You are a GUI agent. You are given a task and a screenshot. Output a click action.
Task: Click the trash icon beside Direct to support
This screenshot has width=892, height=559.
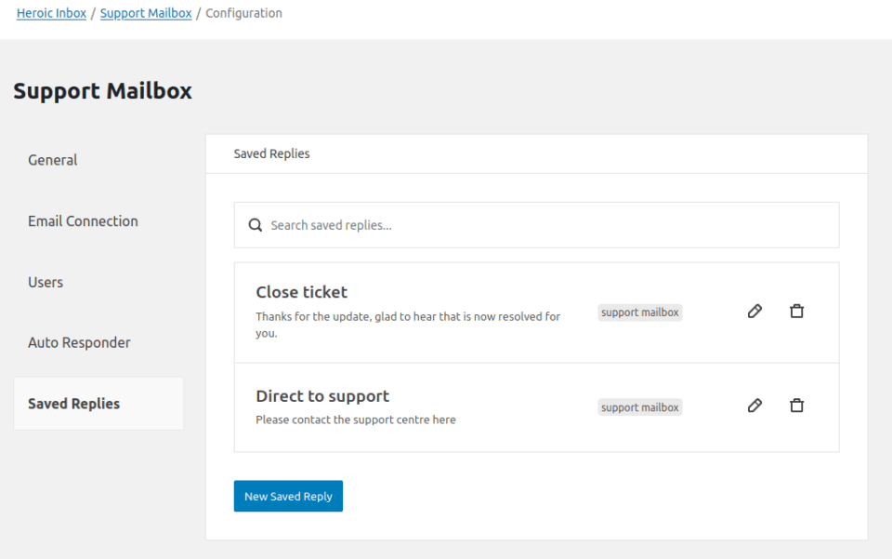point(796,406)
